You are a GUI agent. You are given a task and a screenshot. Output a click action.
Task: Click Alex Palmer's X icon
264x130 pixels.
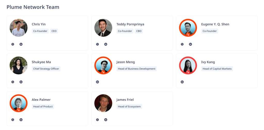point(13,120)
